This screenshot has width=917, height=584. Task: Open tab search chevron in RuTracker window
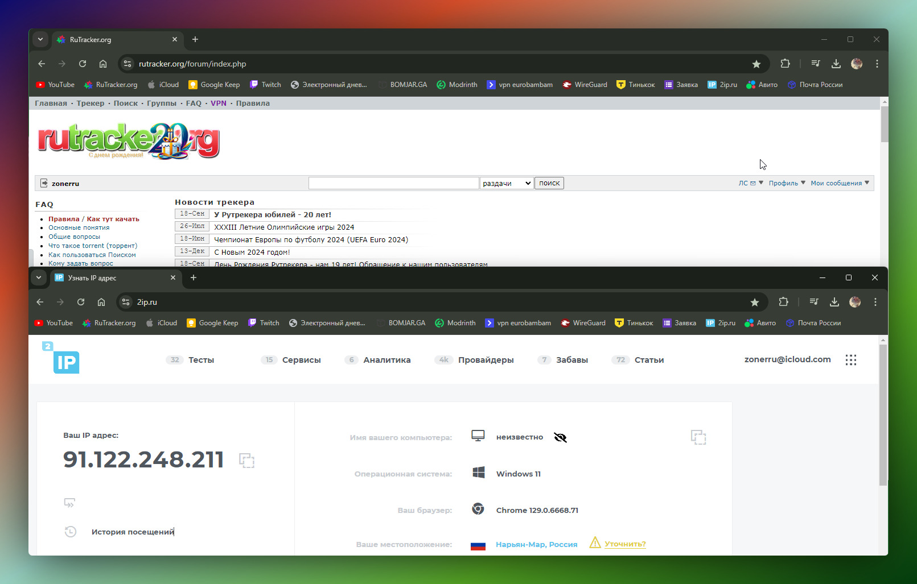(x=40, y=39)
